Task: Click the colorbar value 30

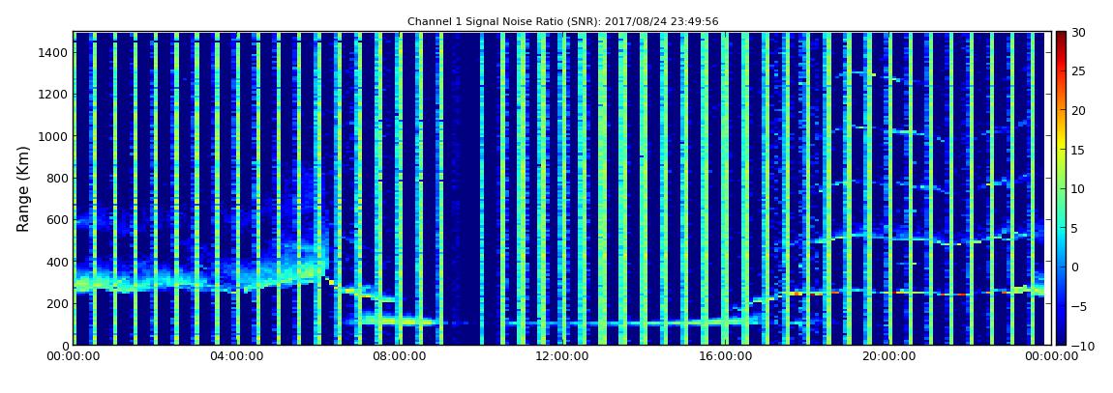Action: [1078, 32]
